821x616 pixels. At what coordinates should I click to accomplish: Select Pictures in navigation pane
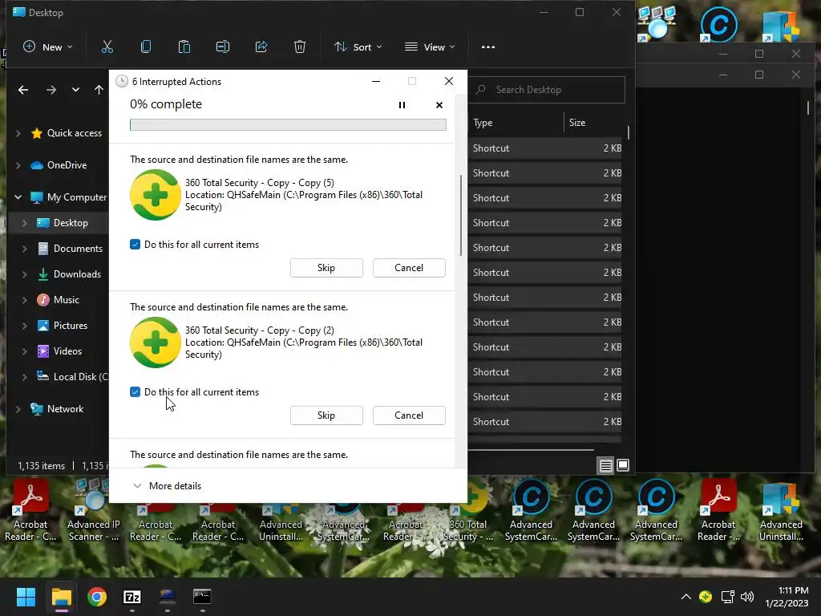(70, 326)
